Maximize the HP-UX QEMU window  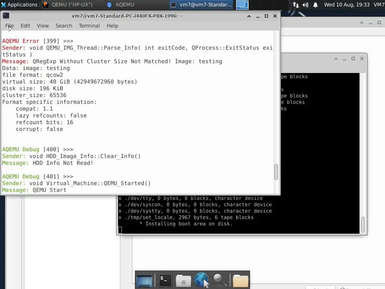353,59
